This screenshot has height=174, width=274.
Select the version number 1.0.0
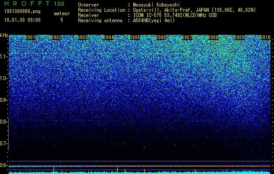point(59,4)
